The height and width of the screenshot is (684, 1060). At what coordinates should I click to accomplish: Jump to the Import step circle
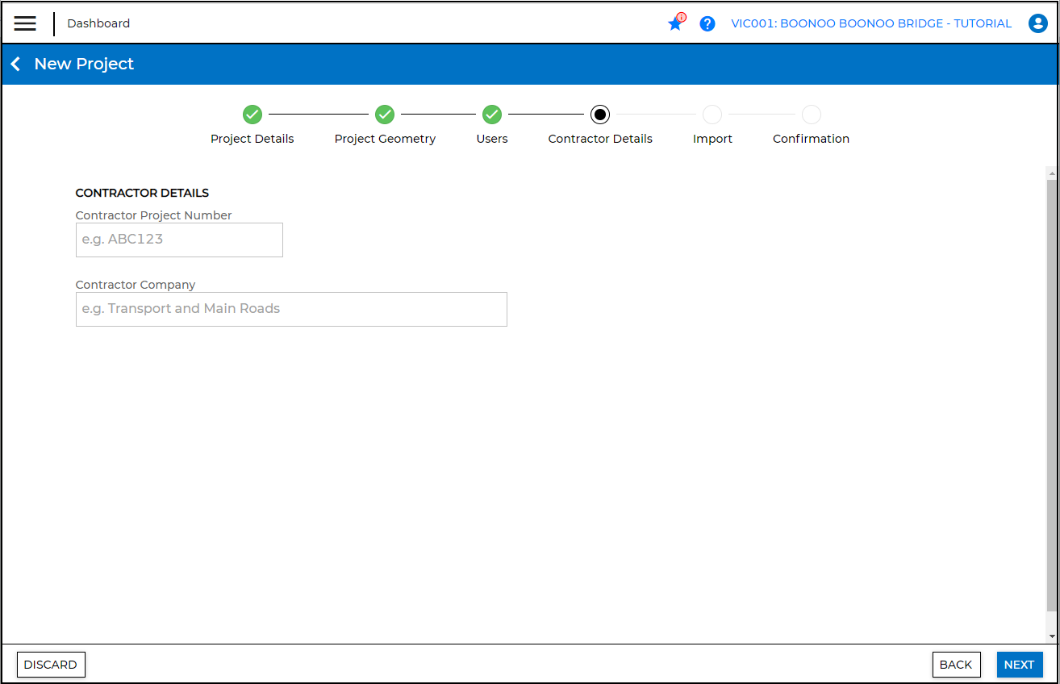(712, 115)
